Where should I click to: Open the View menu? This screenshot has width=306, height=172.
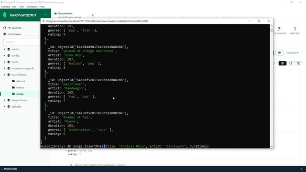21,7
